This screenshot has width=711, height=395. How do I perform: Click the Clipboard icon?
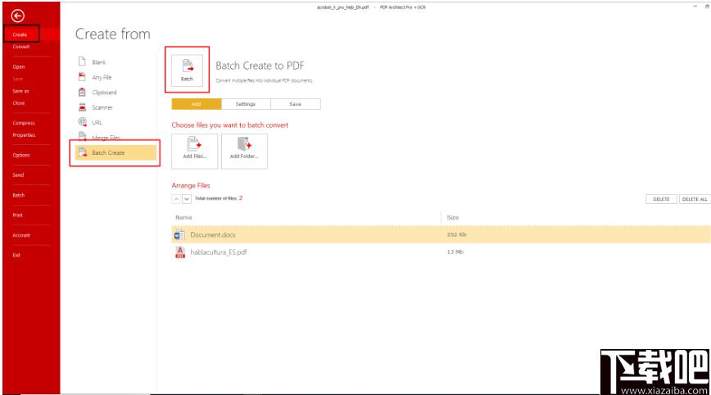tap(82, 92)
